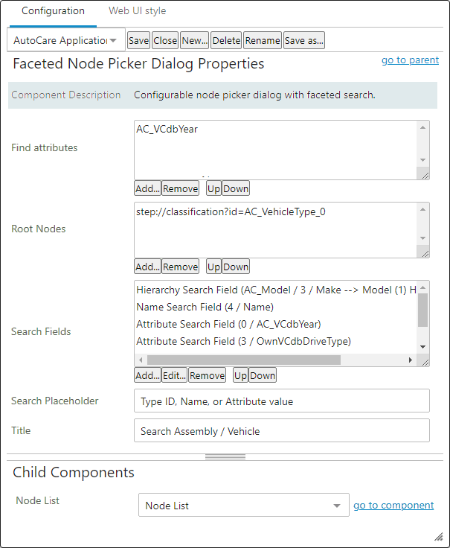Select Name Search Field (4 / Name) entry
450x548 pixels.
[205, 307]
